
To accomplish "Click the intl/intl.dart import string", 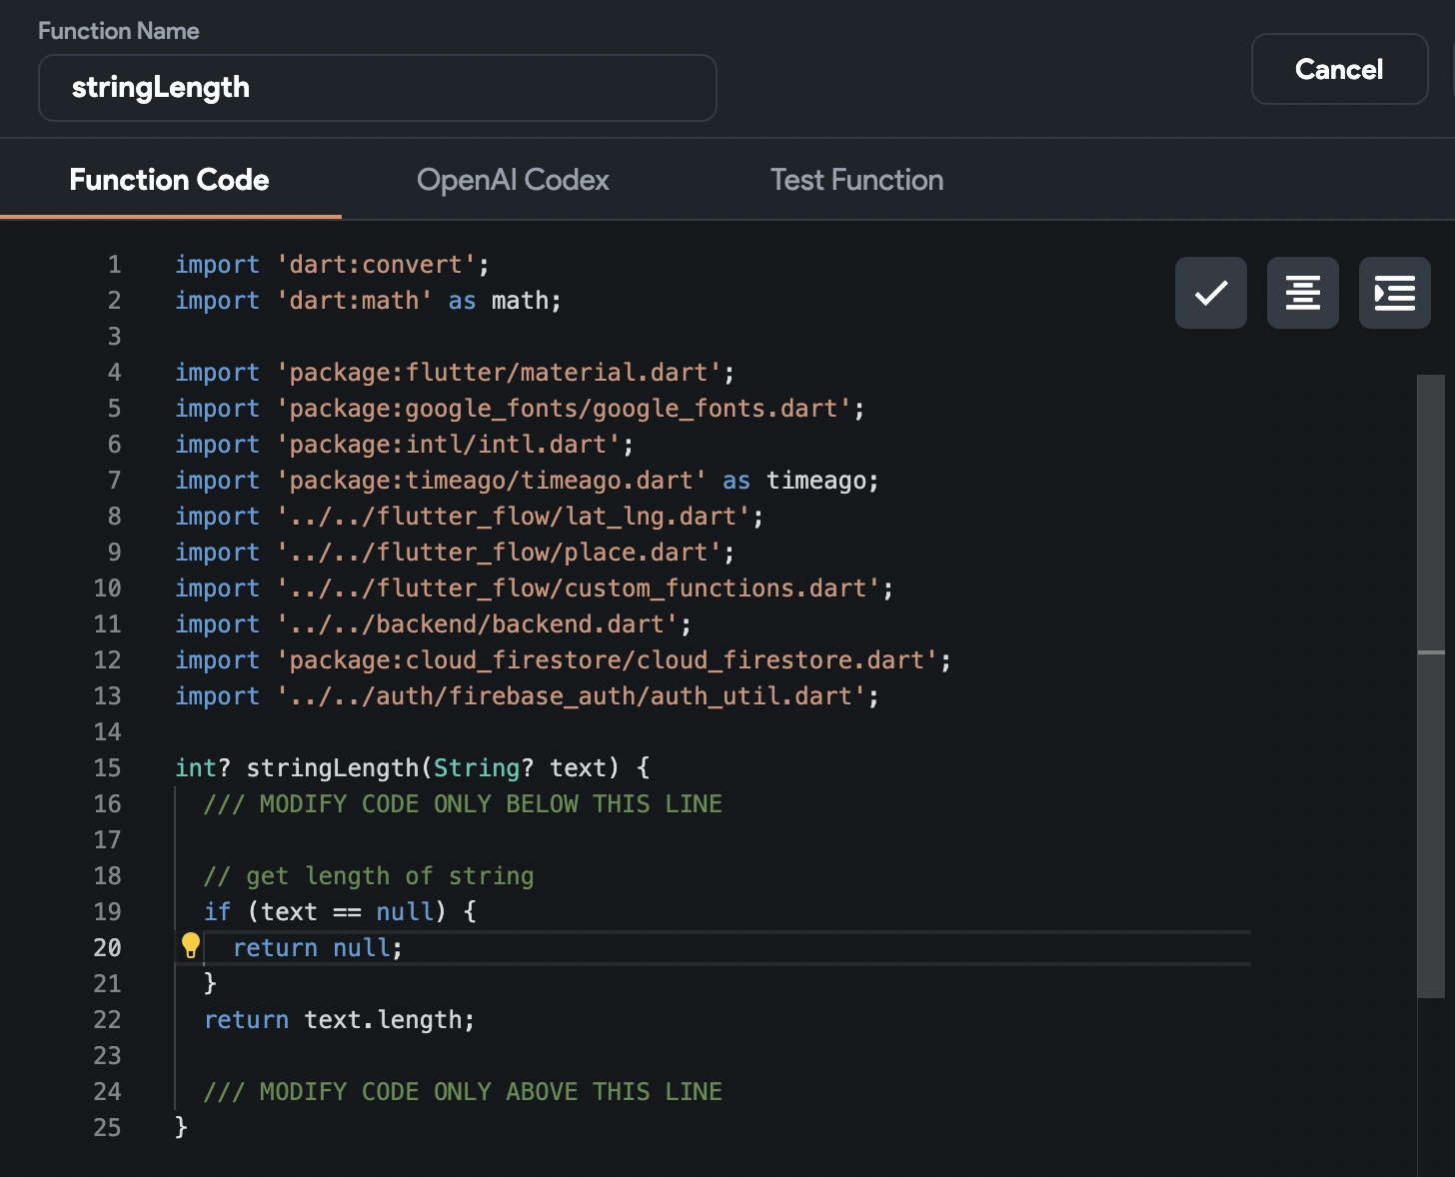I will (448, 445).
